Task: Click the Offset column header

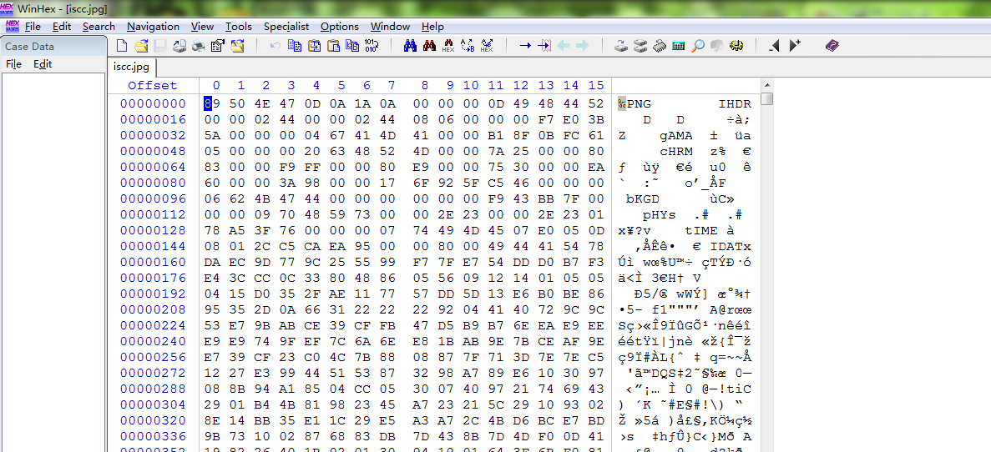Action: (x=153, y=85)
